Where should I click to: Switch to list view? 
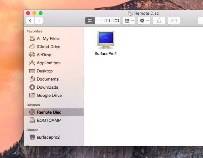click(x=99, y=21)
